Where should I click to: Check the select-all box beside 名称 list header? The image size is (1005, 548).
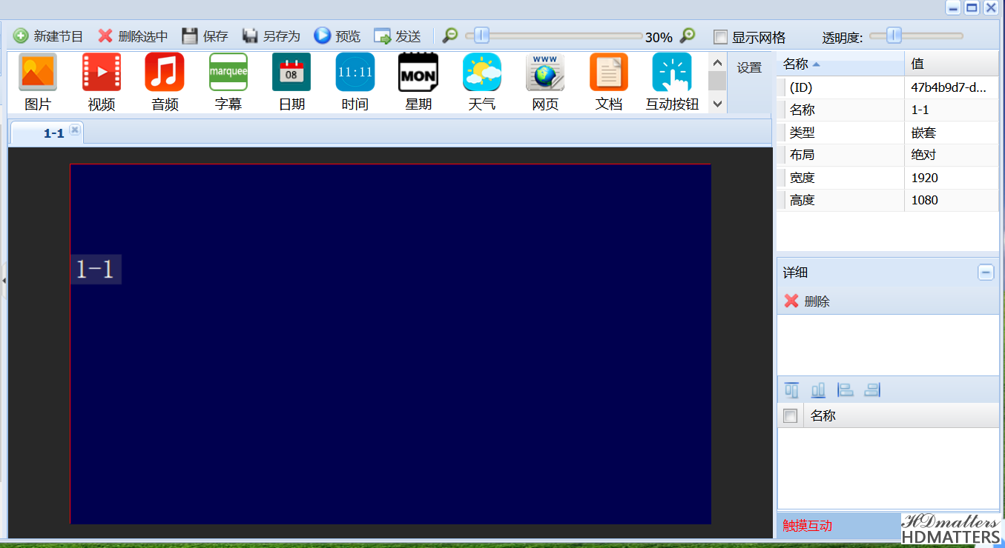tap(790, 416)
